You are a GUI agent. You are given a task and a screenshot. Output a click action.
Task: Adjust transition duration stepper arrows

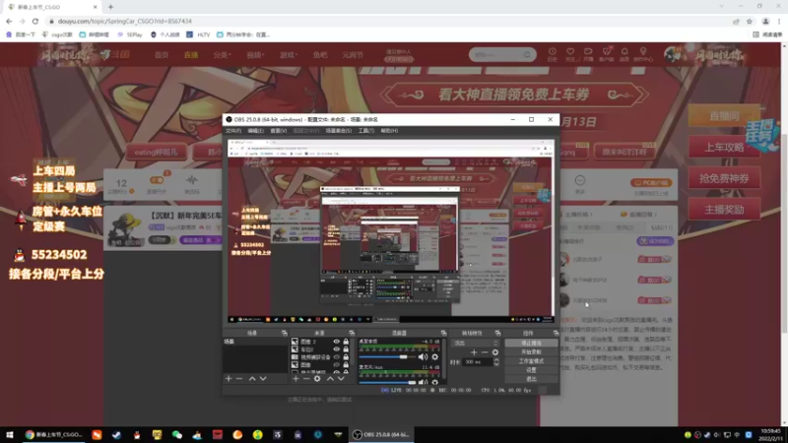[496, 362]
